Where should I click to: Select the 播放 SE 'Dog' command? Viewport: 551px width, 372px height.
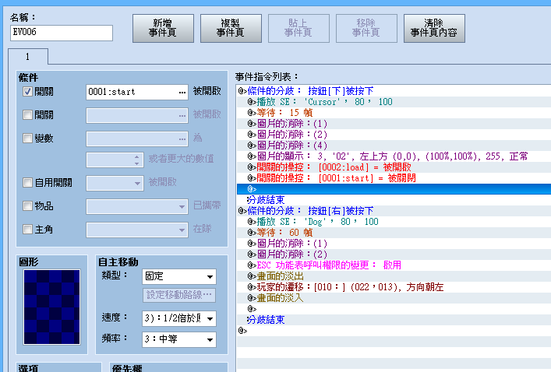tap(394, 222)
